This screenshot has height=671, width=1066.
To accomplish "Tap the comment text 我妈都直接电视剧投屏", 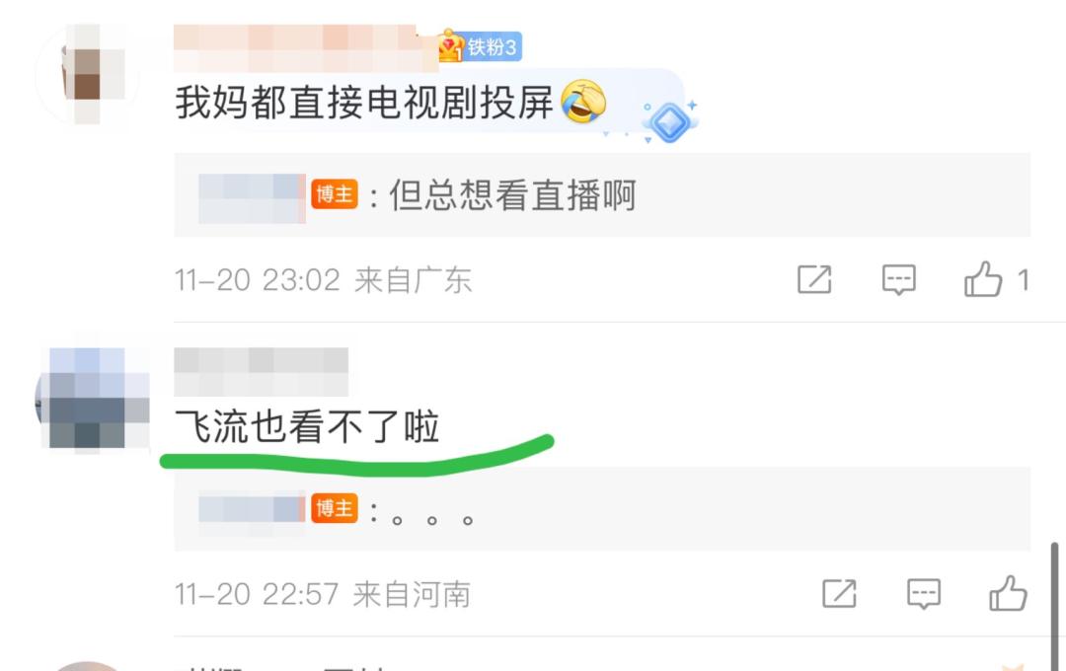I will [363, 102].
